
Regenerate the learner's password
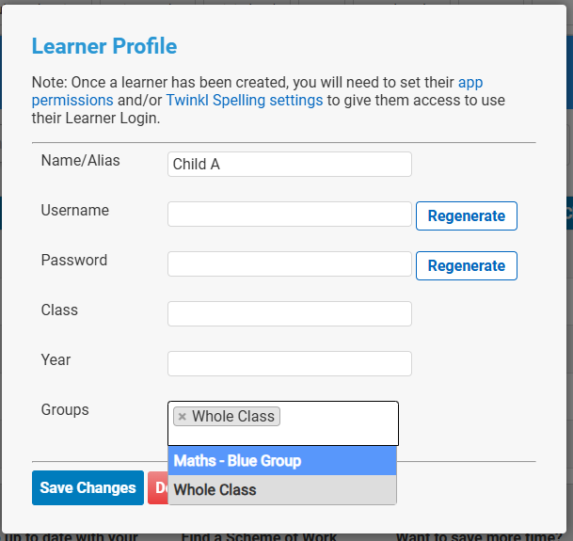466,265
